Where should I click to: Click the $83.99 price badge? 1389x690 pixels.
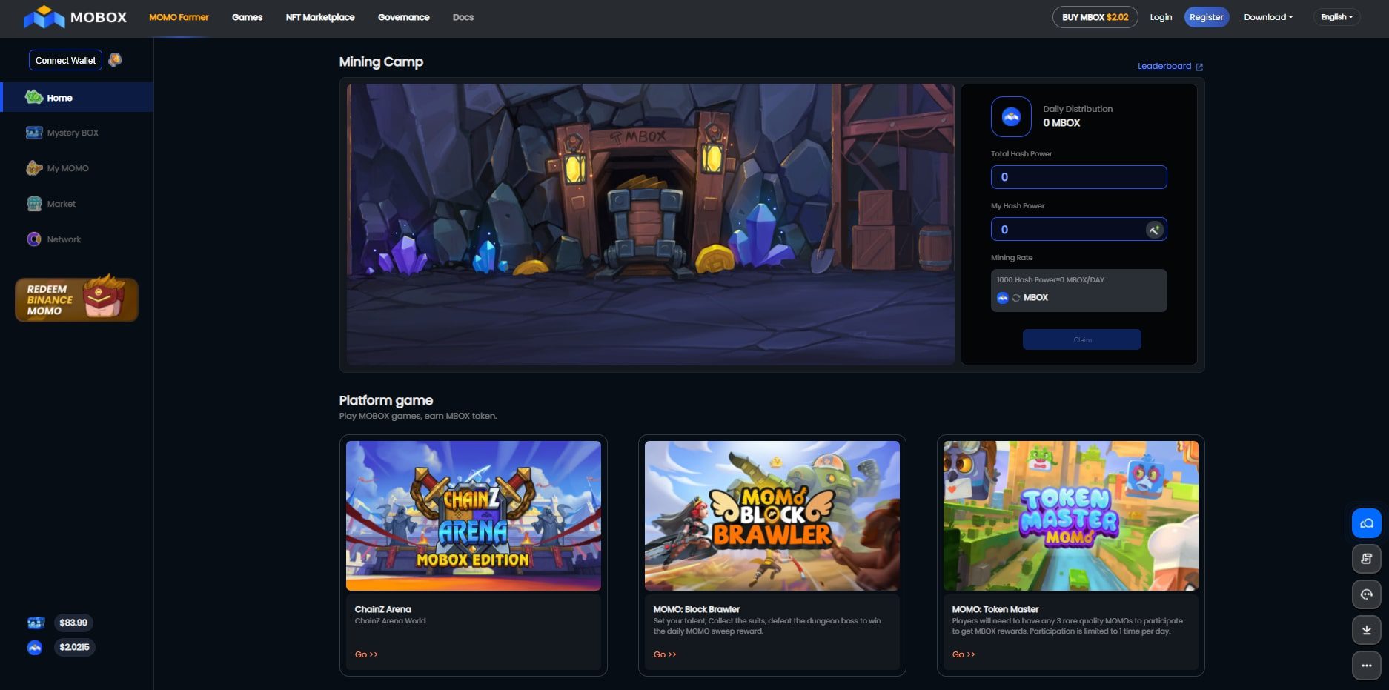coord(73,623)
